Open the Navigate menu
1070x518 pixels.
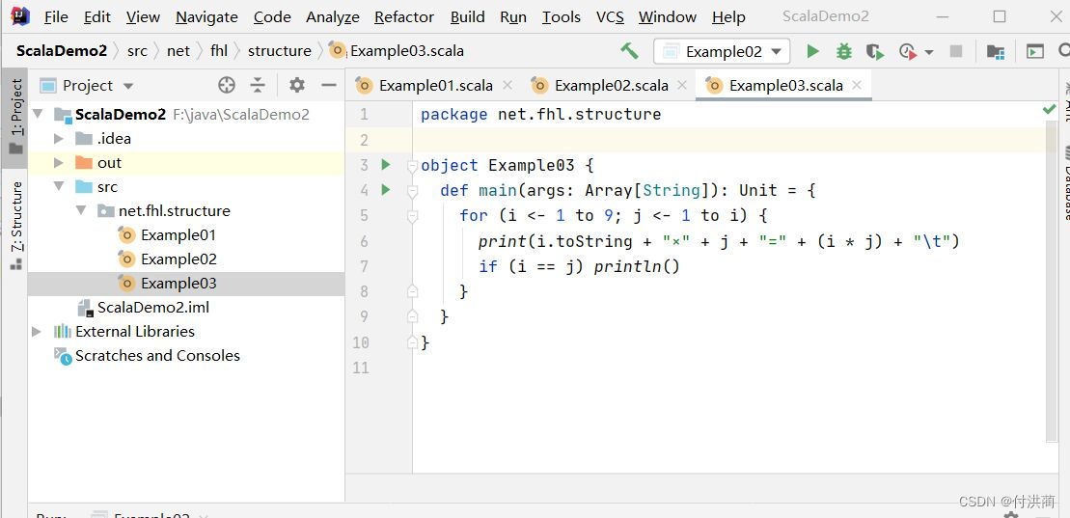coord(206,17)
